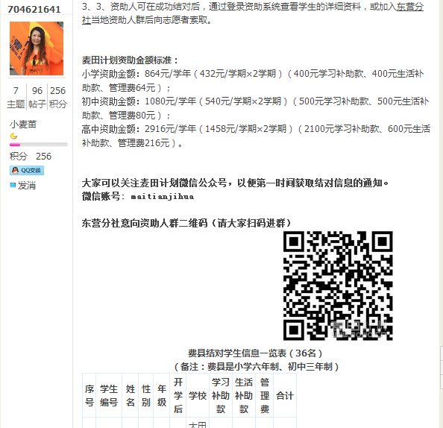Open the 256 积分 stat in header row
The width and height of the screenshot is (443, 428).
(x=57, y=98)
